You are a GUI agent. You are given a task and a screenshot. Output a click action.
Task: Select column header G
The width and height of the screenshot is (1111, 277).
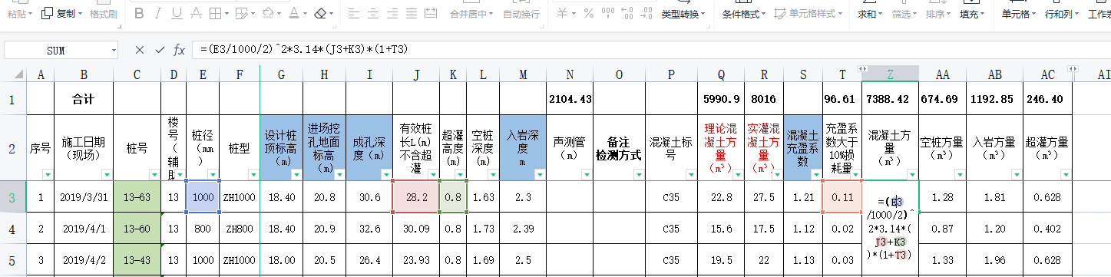pyautogui.click(x=281, y=74)
